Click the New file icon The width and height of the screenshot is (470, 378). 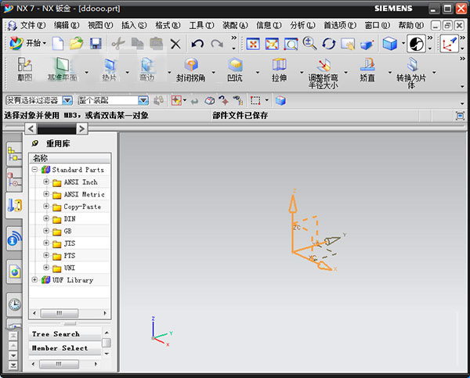[59, 43]
